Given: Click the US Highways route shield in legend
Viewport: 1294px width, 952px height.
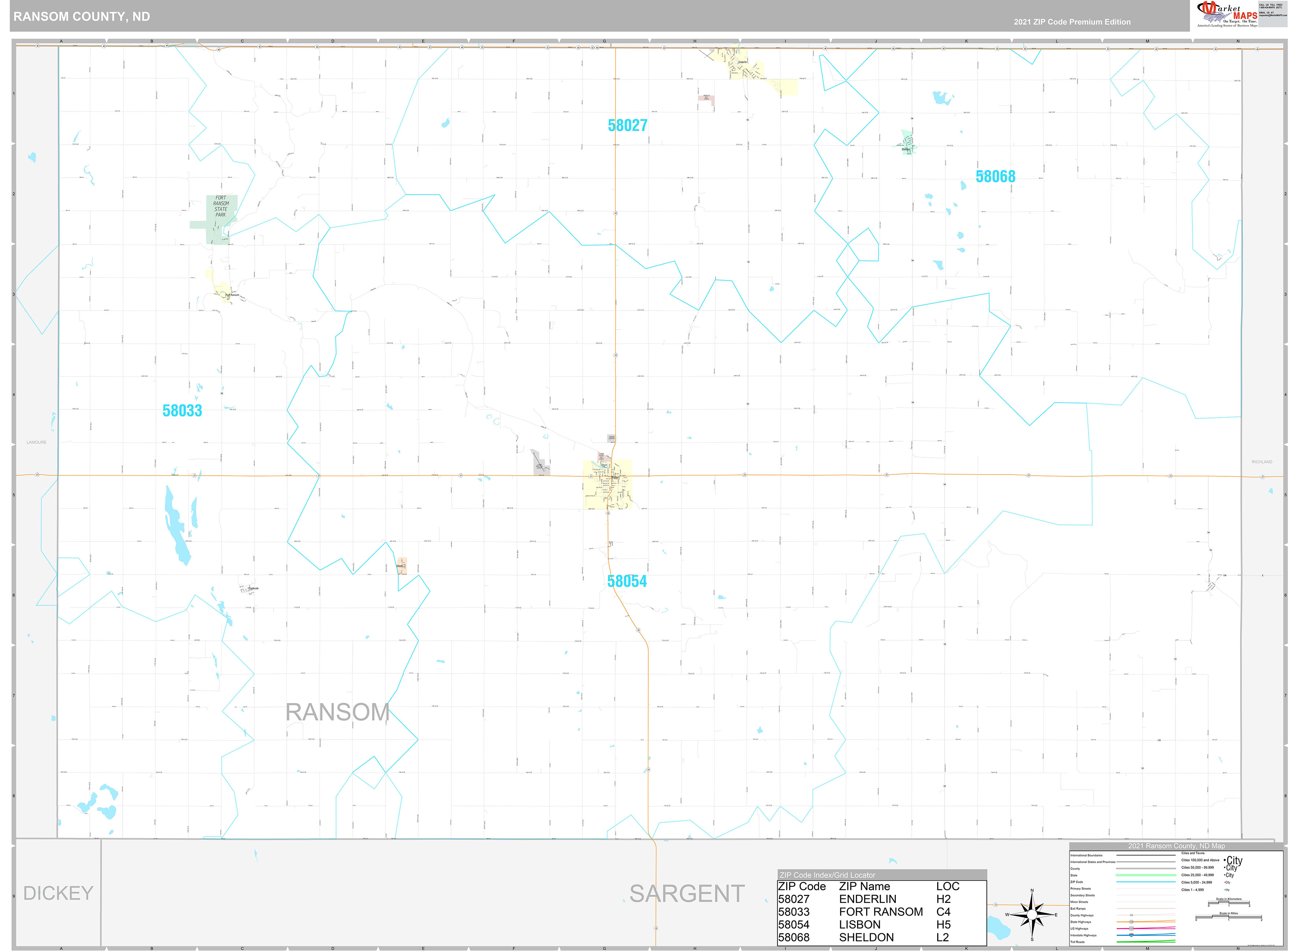Looking at the screenshot, I should (x=1131, y=928).
